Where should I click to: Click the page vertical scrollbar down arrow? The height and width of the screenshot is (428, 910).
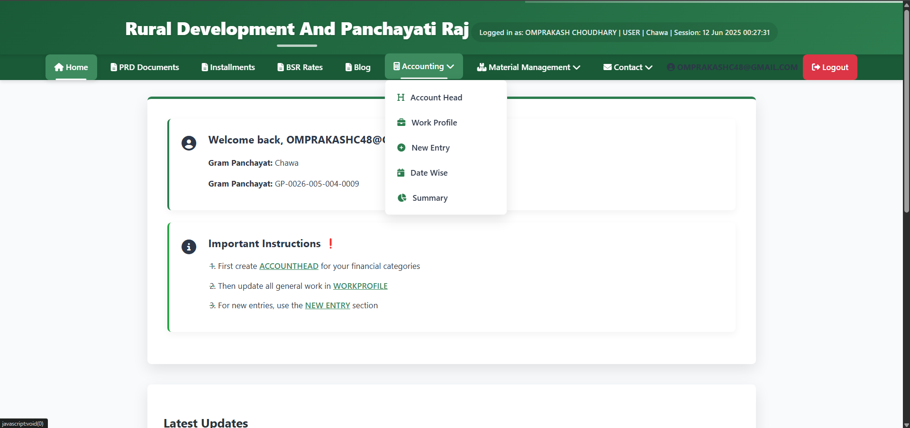[906, 424]
